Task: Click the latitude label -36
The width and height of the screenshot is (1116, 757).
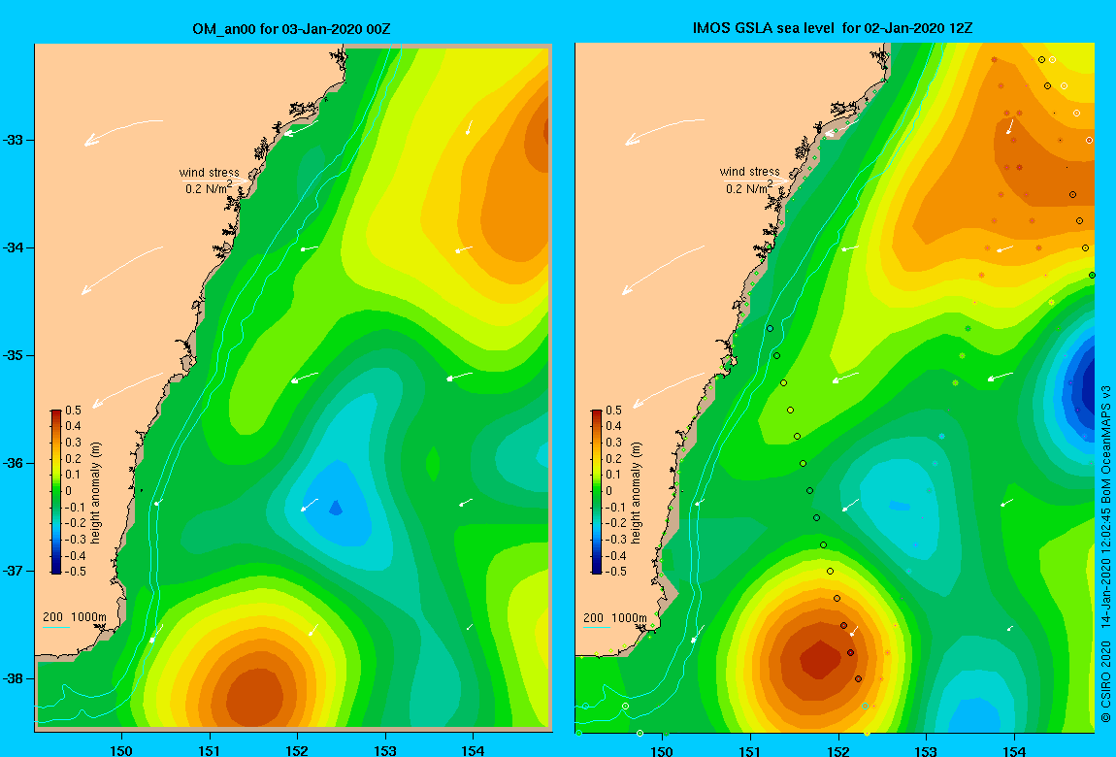Action: [13, 463]
